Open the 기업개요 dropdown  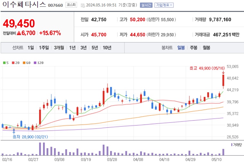point(164,5)
